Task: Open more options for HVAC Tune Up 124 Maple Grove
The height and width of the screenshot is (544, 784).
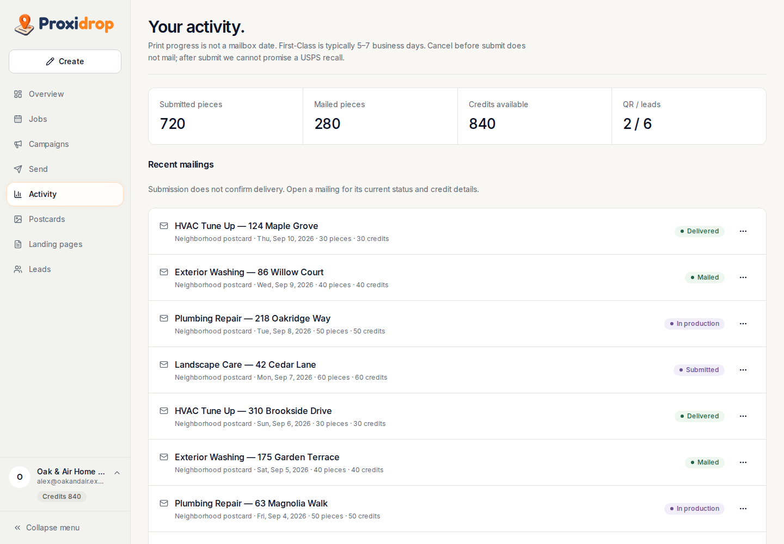Action: coord(743,231)
